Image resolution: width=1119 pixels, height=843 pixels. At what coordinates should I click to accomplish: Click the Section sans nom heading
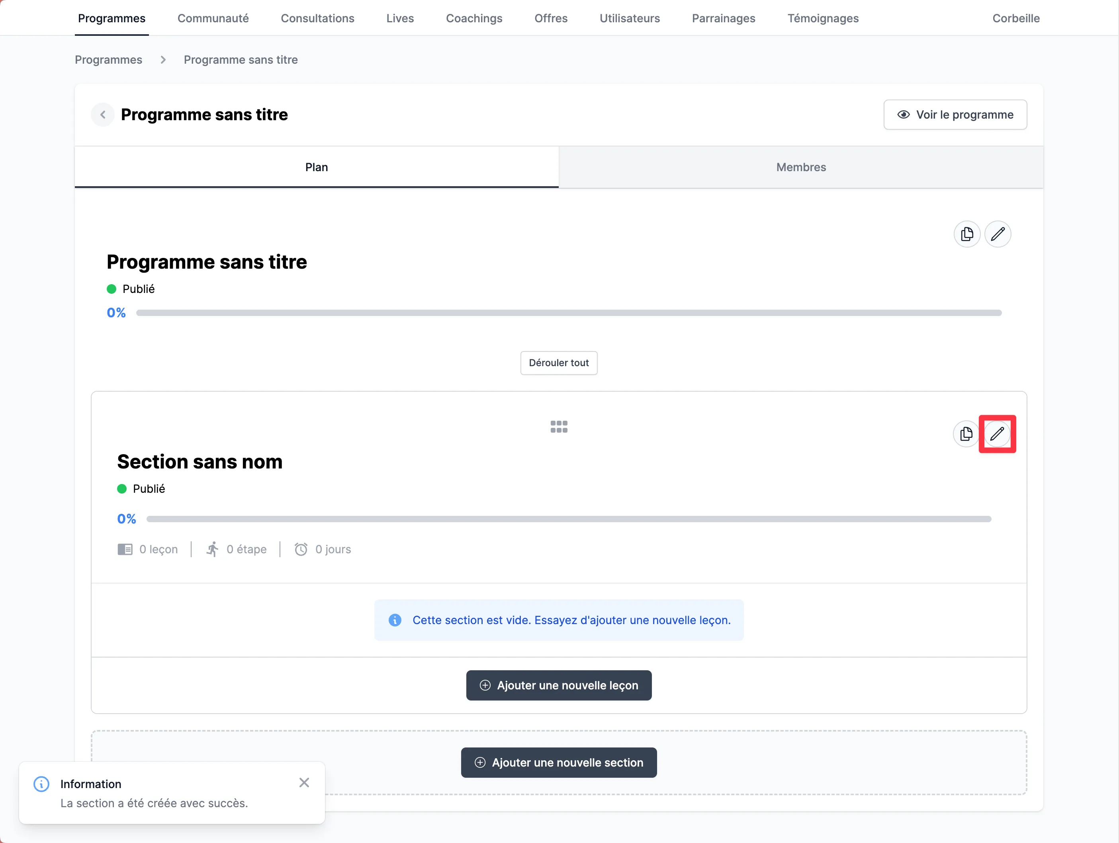pos(200,462)
